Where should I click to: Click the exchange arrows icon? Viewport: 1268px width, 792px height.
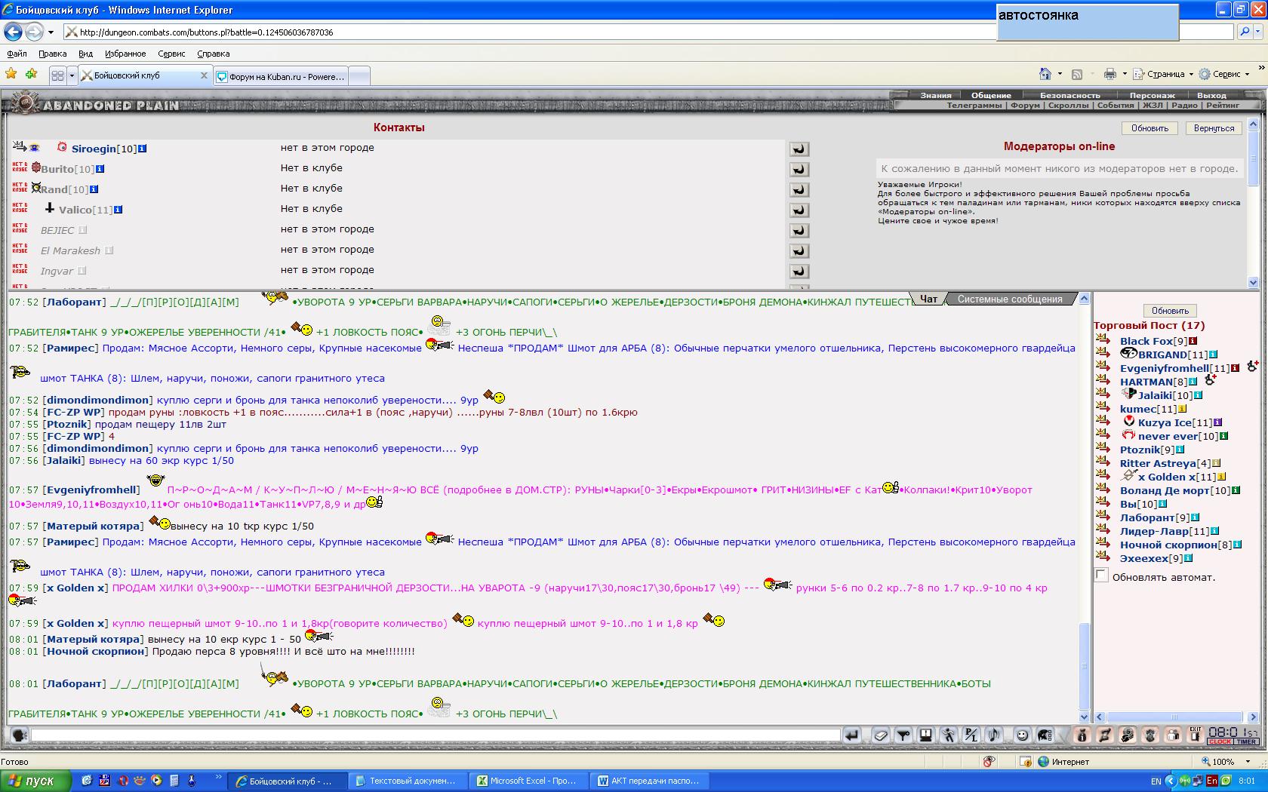point(1104,735)
